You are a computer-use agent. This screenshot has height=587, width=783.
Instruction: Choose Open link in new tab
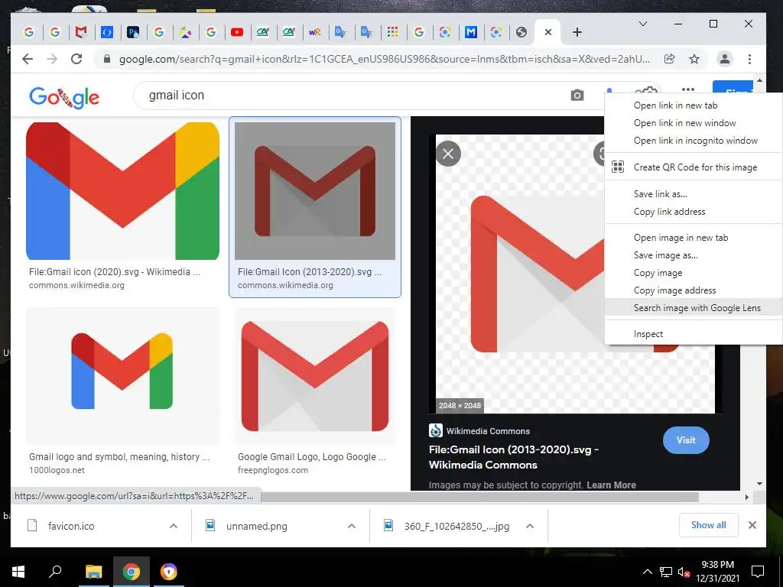click(675, 105)
